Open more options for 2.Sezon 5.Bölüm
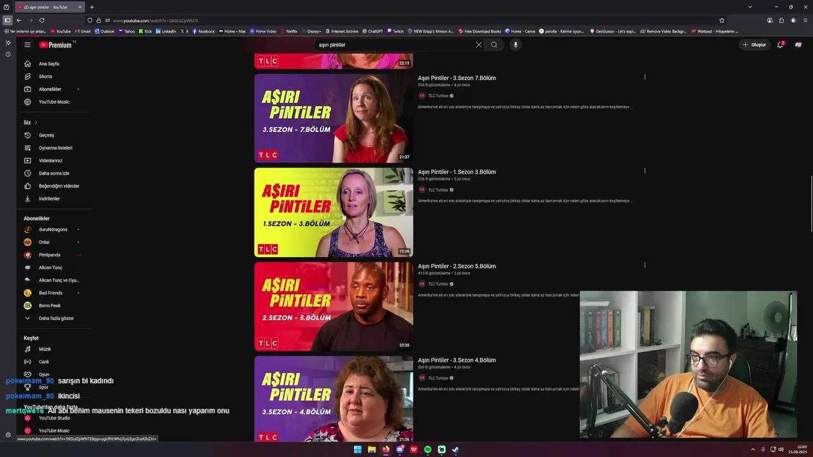Image resolution: width=813 pixels, height=457 pixels. pos(645,265)
